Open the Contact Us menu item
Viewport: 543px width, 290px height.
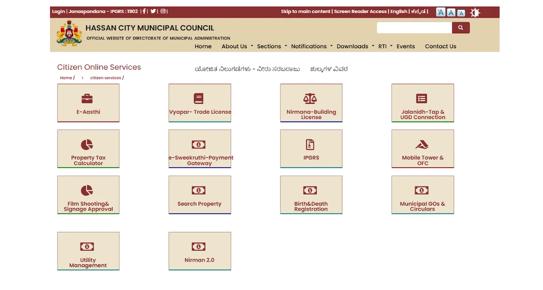[x=440, y=46]
